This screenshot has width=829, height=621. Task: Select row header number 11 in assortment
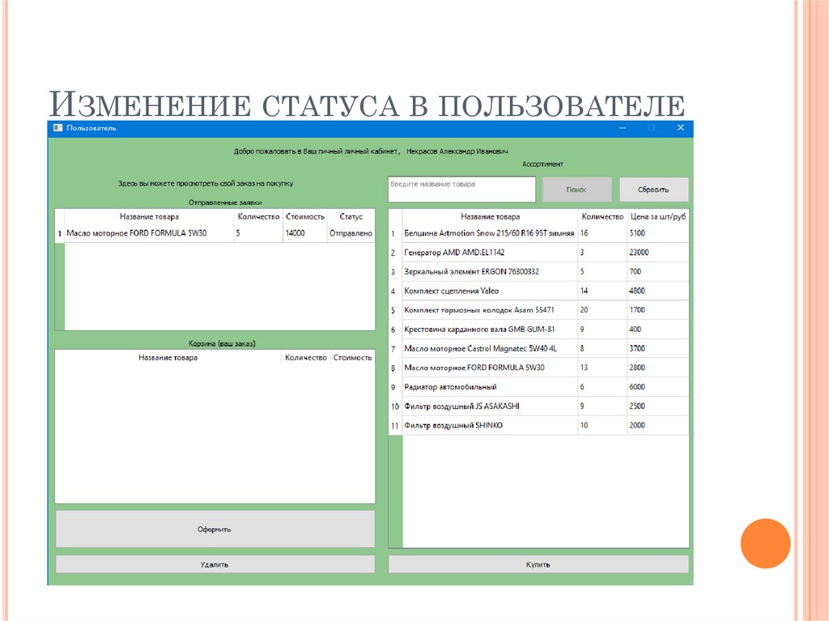point(395,426)
